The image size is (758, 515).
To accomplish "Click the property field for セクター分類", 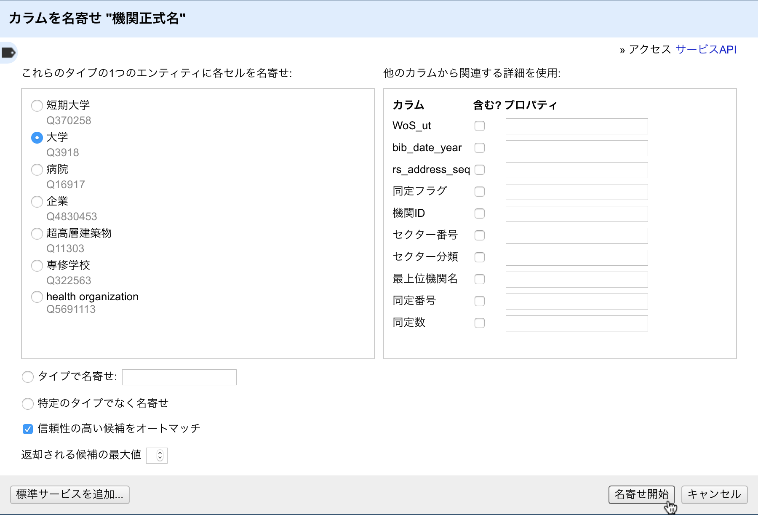I will click(577, 258).
